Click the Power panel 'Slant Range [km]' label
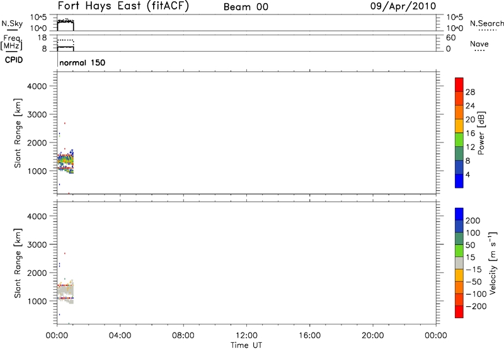The height and width of the screenshot is (349, 504). pos(18,133)
